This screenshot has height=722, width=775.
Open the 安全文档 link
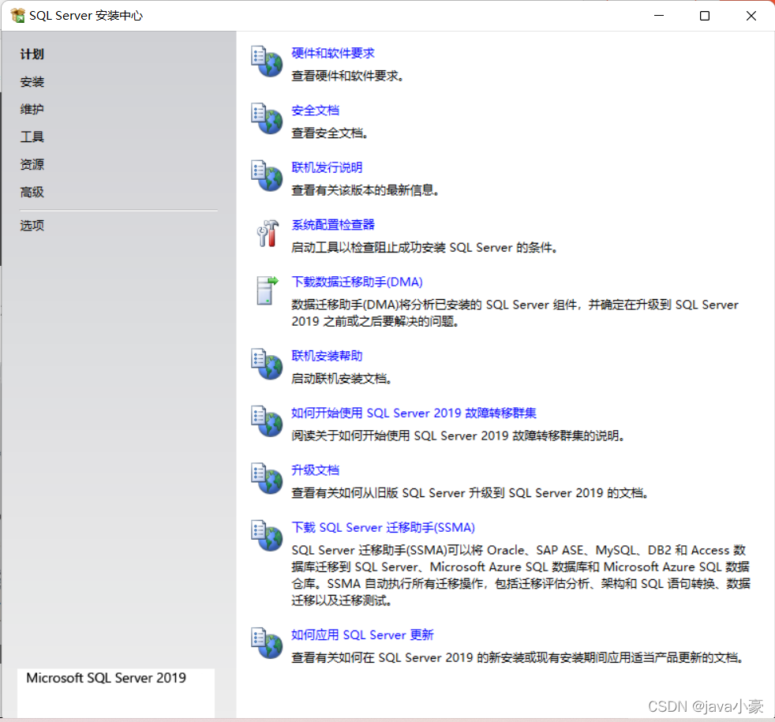tap(316, 110)
